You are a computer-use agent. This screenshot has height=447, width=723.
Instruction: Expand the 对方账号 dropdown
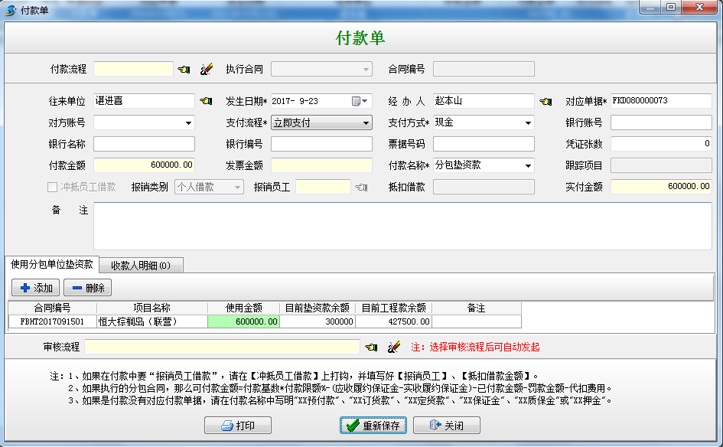tap(188, 122)
